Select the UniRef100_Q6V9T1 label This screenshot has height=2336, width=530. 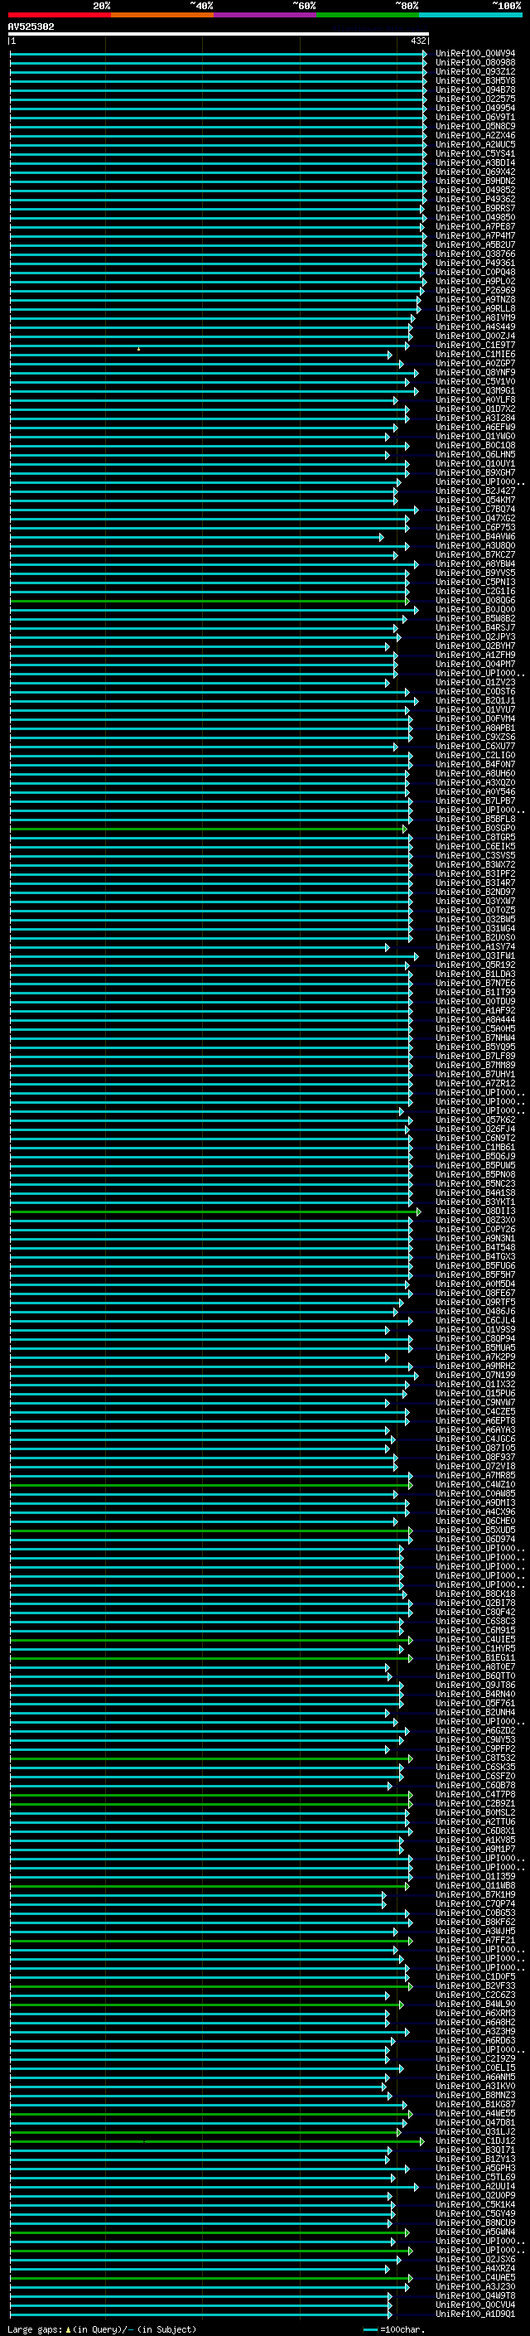[475, 117]
